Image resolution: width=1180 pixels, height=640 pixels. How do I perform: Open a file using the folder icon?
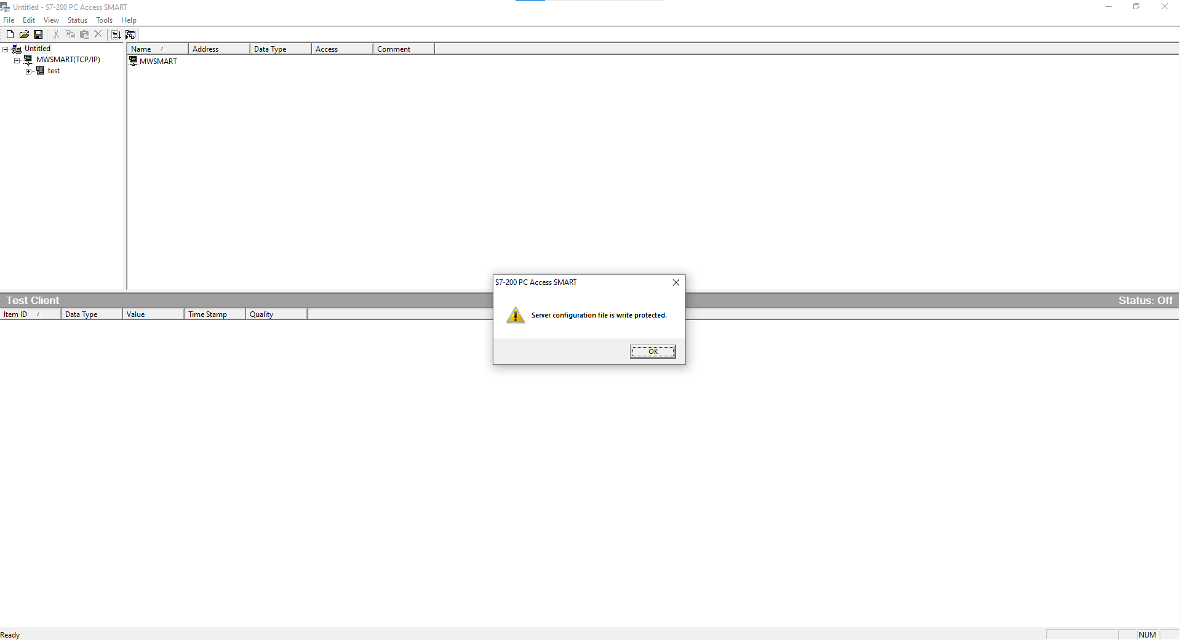(x=24, y=34)
